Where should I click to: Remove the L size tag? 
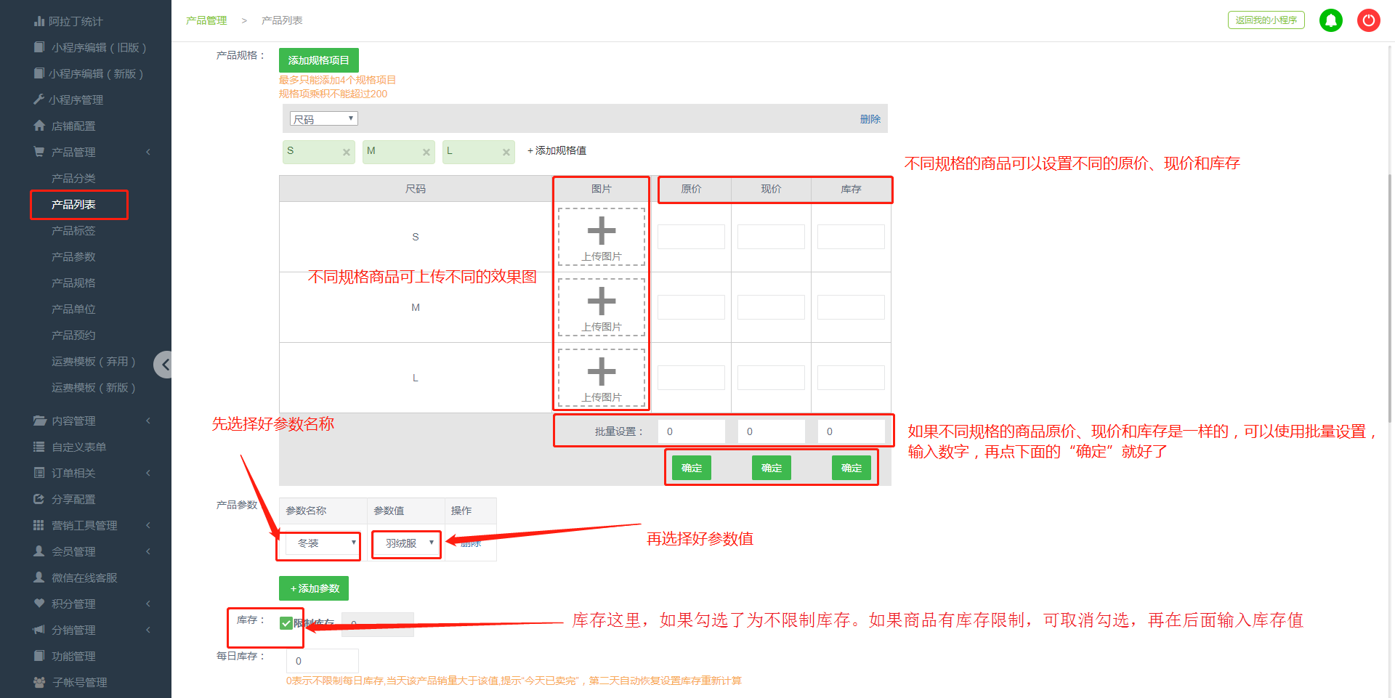tap(506, 153)
